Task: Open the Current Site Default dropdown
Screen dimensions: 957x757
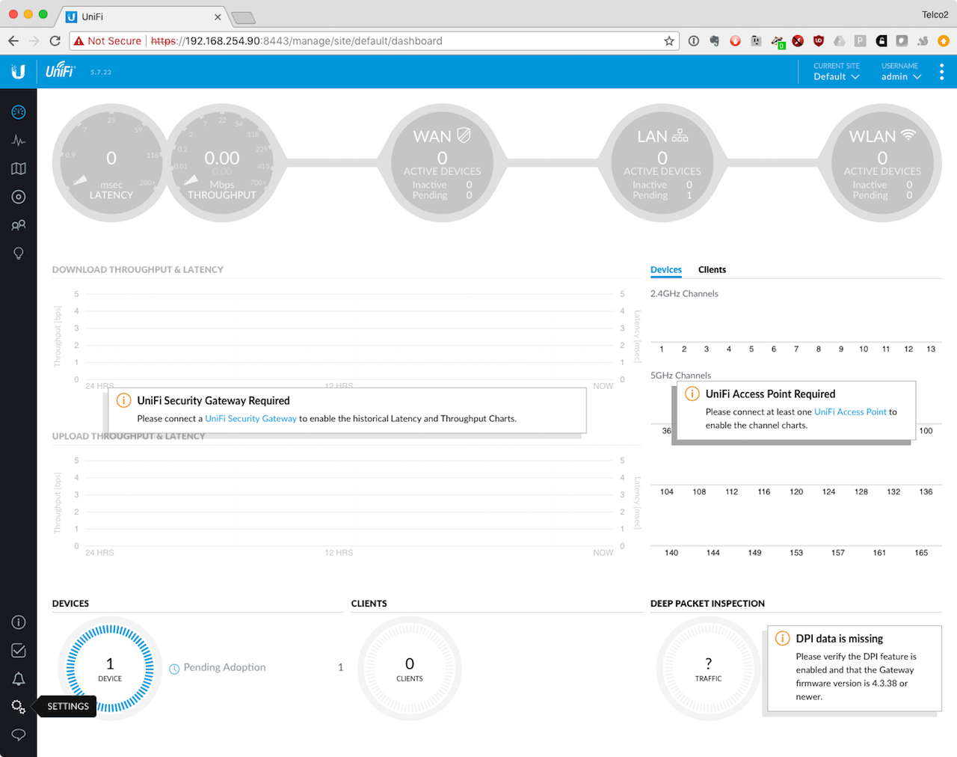Action: [835, 76]
